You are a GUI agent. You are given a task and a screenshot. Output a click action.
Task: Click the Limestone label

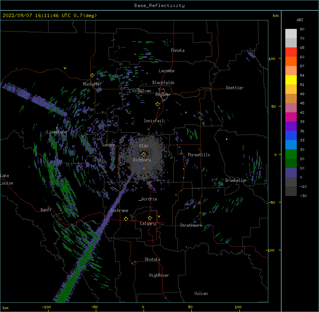pyautogui.click(x=57, y=132)
